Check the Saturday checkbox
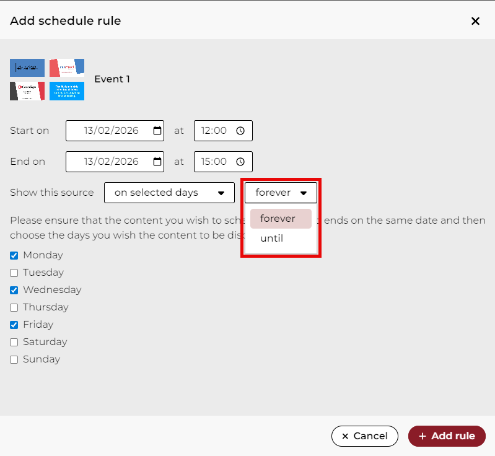The height and width of the screenshot is (456, 495). (x=14, y=342)
